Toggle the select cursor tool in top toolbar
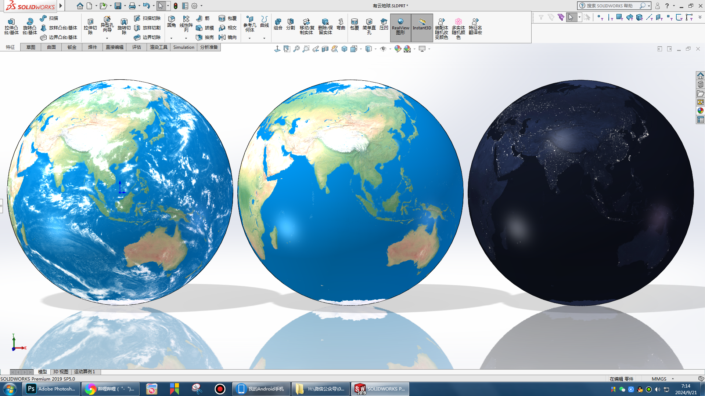 [x=161, y=6]
